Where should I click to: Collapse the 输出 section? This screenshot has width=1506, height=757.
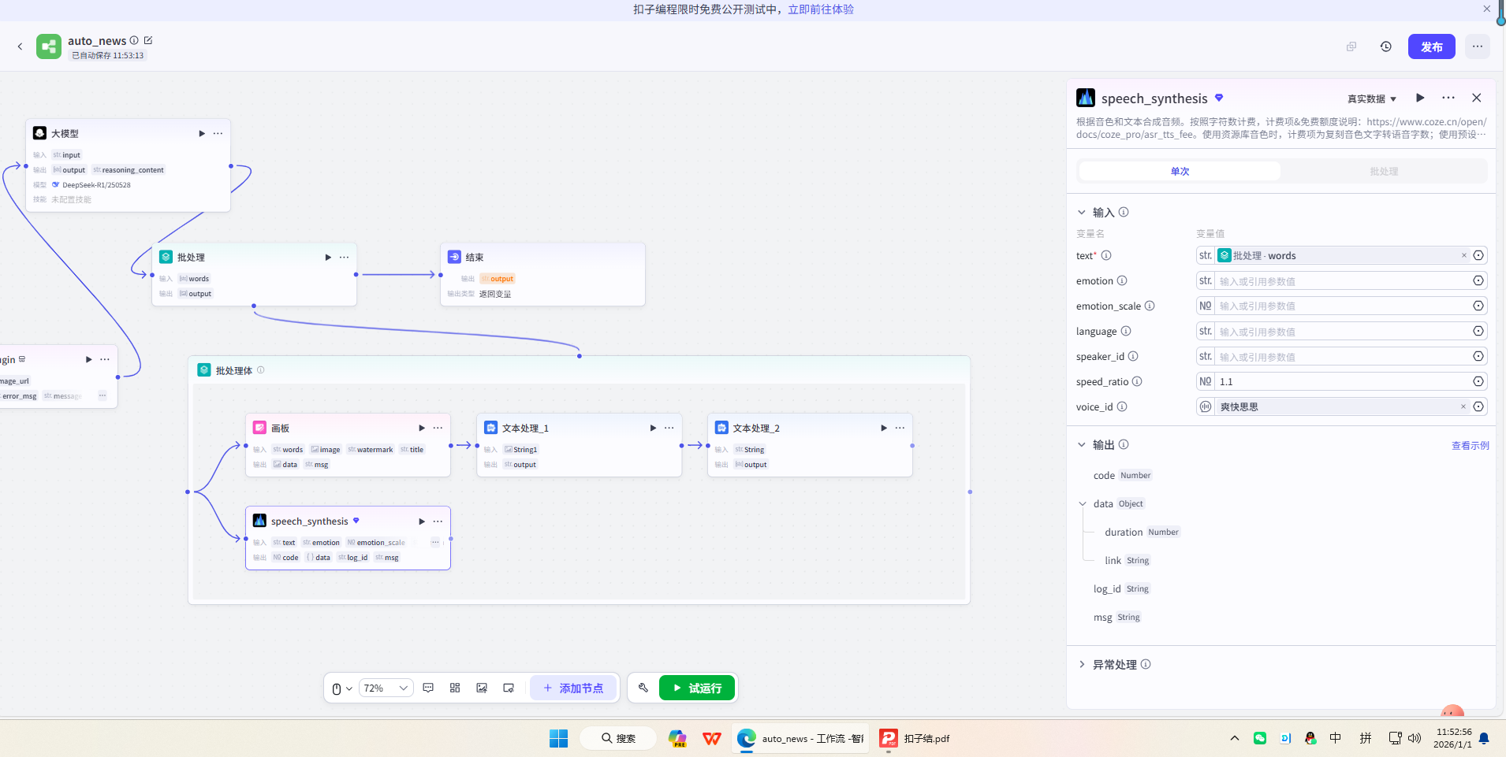click(1082, 444)
